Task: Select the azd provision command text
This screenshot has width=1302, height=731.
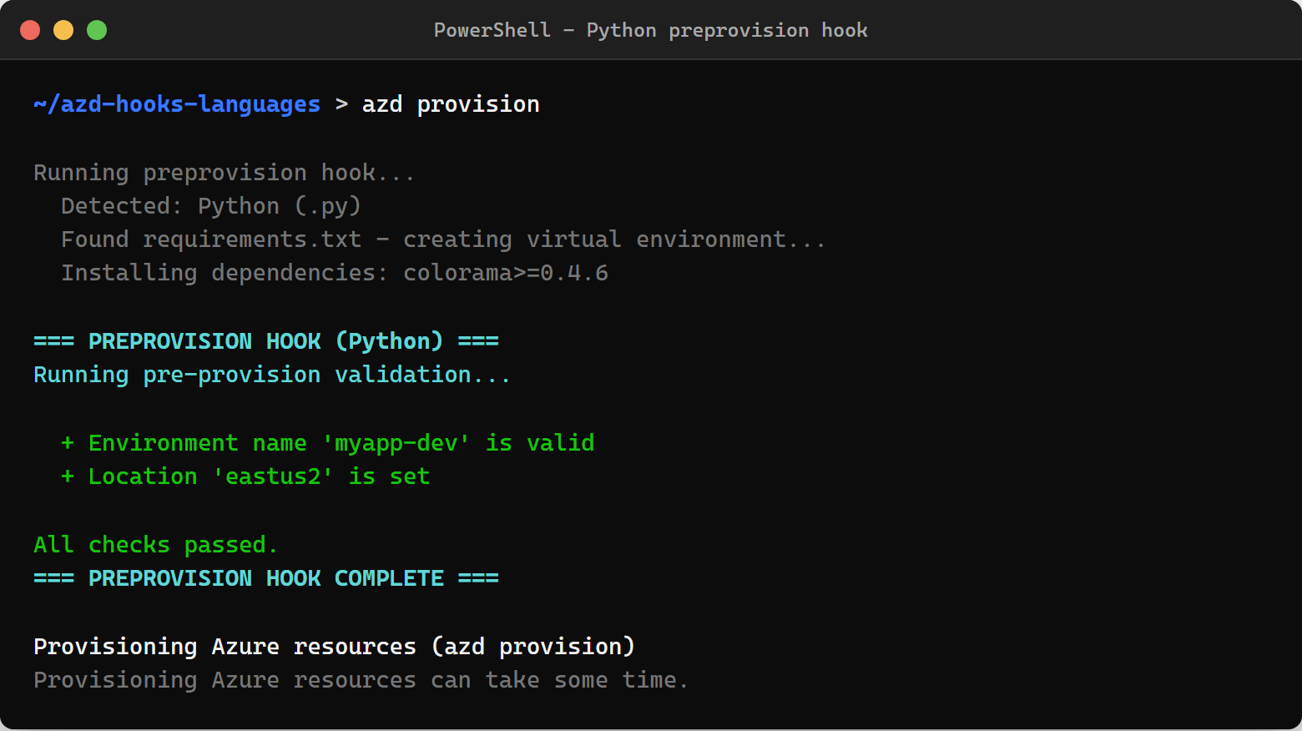Action: click(451, 103)
